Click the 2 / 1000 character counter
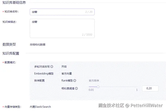Screen dimensions: 166x111 coord(87,34)
